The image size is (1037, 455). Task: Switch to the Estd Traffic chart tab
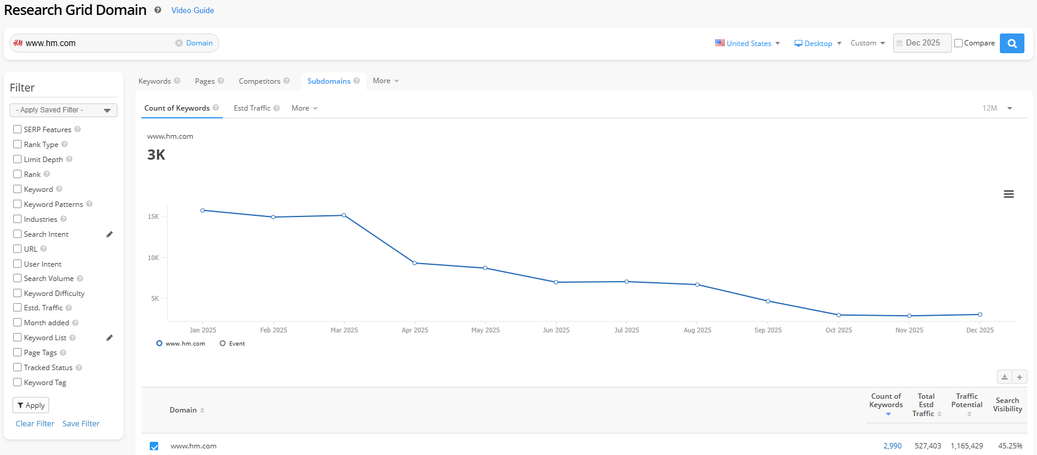252,108
